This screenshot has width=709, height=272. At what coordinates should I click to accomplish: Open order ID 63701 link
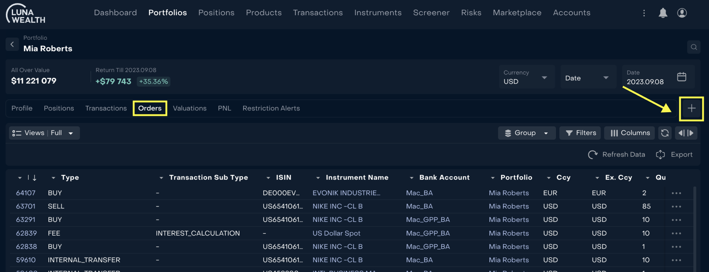(x=26, y=207)
